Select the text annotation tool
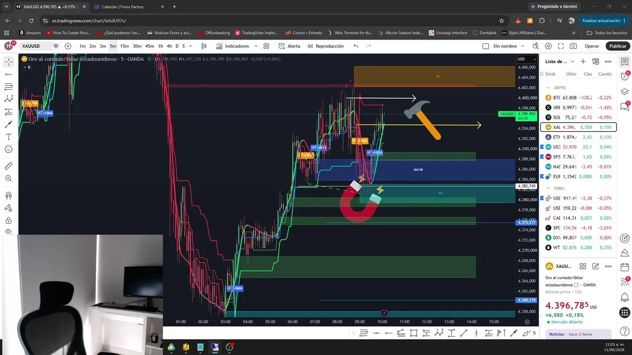632x355 pixels. coord(8,137)
